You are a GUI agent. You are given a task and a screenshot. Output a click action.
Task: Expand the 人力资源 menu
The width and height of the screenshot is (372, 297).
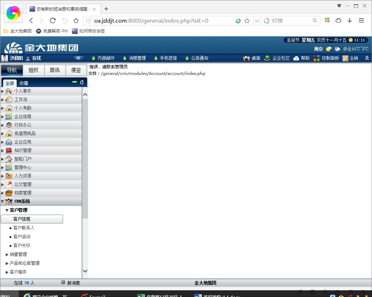41,176
